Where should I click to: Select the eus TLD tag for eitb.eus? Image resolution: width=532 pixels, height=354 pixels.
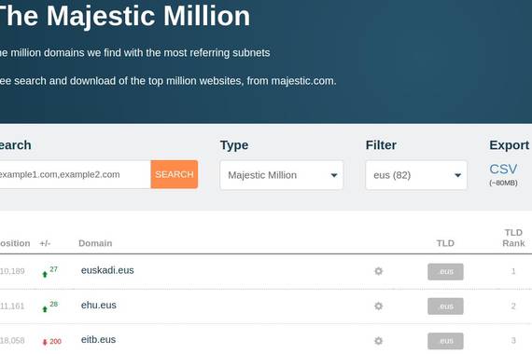pos(445,341)
